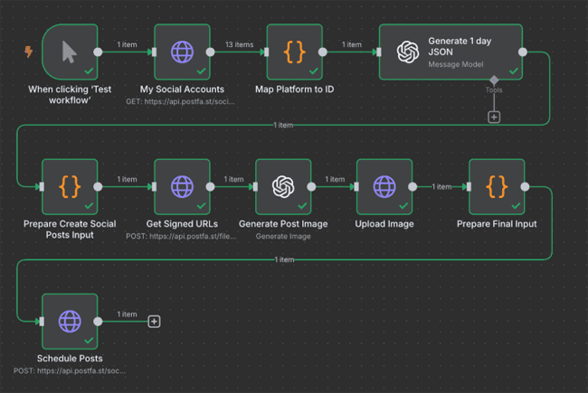Screen dimensions: 588x393
Task: Click the output port of Map Platform to ID
Action: (323, 52)
